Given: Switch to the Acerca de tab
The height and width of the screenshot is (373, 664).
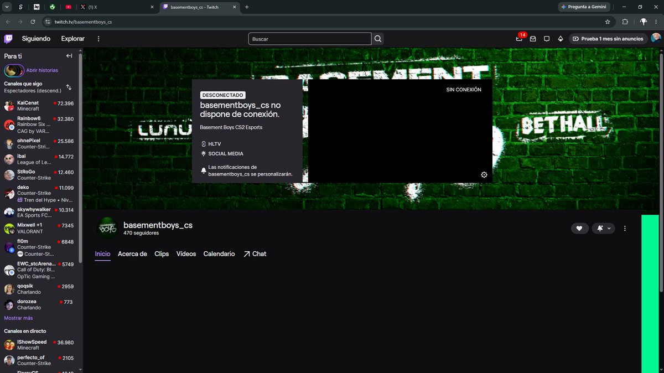Looking at the screenshot, I should coord(132,254).
